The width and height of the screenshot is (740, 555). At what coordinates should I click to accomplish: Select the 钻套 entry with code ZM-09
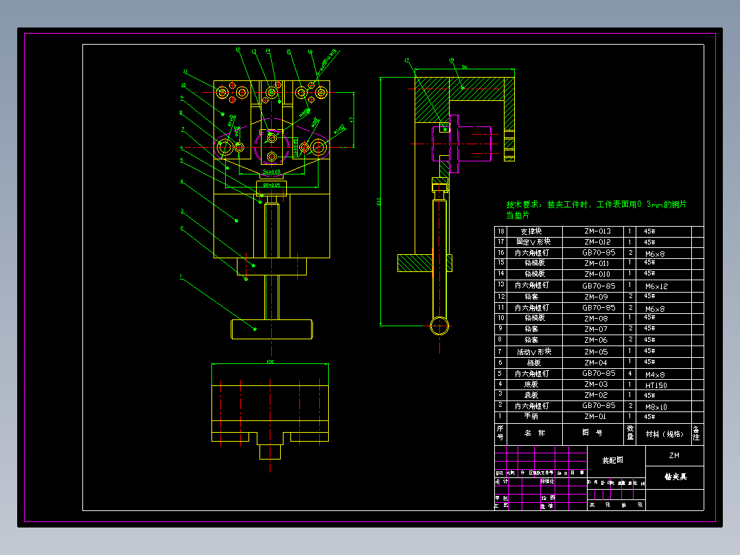[x=594, y=297]
